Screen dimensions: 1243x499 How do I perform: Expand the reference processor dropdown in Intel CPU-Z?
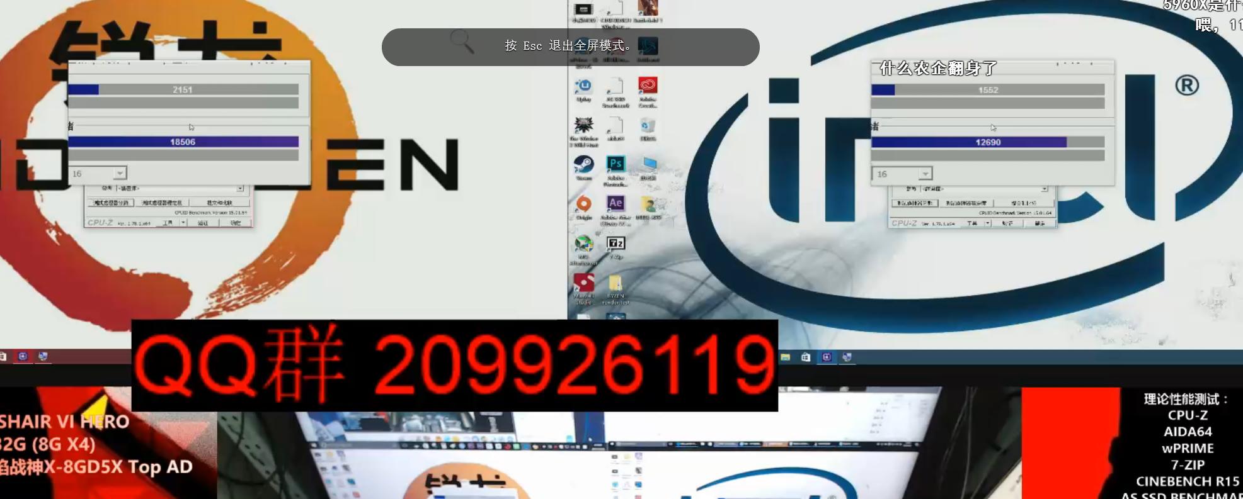(x=1045, y=189)
